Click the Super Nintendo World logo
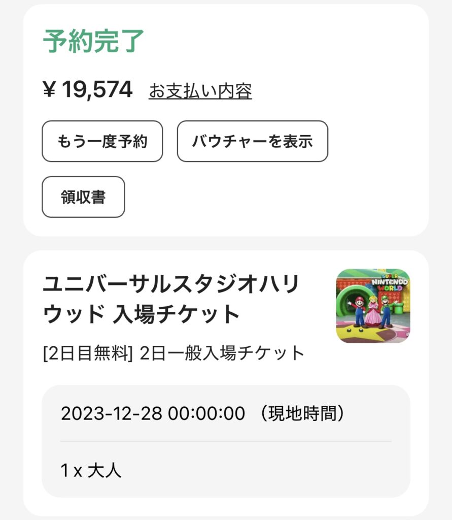 pyautogui.click(x=389, y=282)
